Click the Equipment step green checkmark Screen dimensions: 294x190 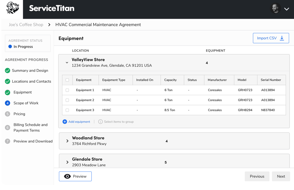7,92
